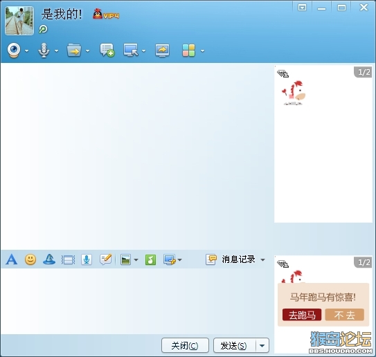Start a video call with webcam icon
Screen dimensions: 376x357
(x=14, y=51)
